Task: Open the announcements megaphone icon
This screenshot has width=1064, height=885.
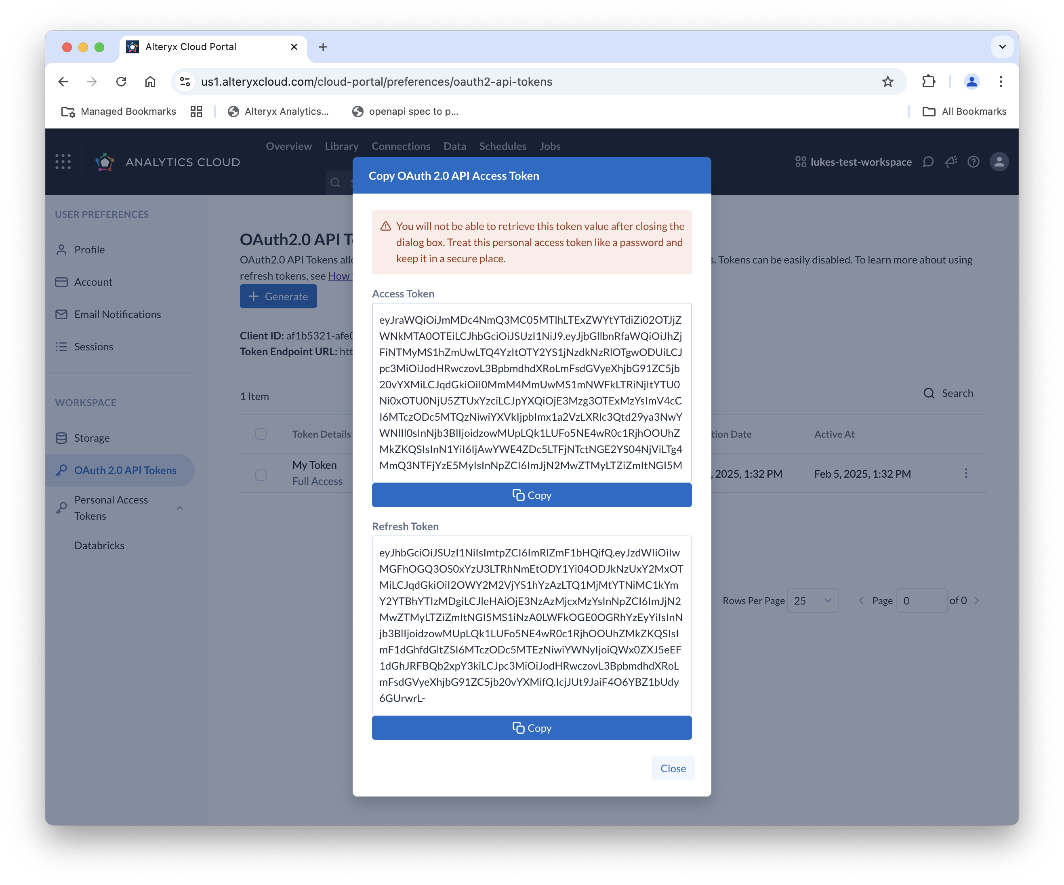Action: point(951,161)
